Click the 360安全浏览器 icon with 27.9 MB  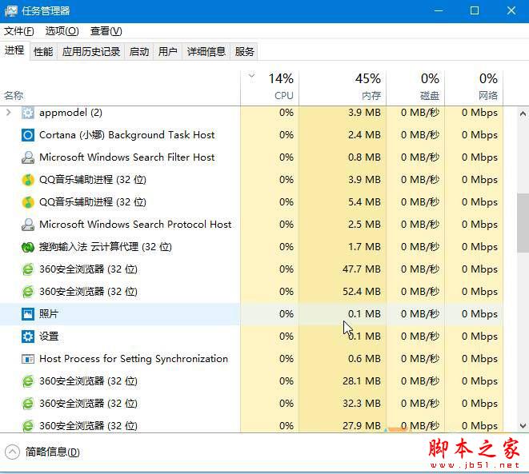28,426
